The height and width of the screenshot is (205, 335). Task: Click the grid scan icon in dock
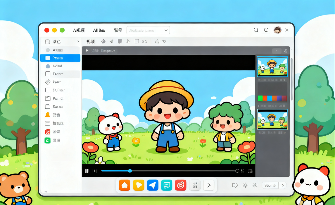tap(195, 185)
